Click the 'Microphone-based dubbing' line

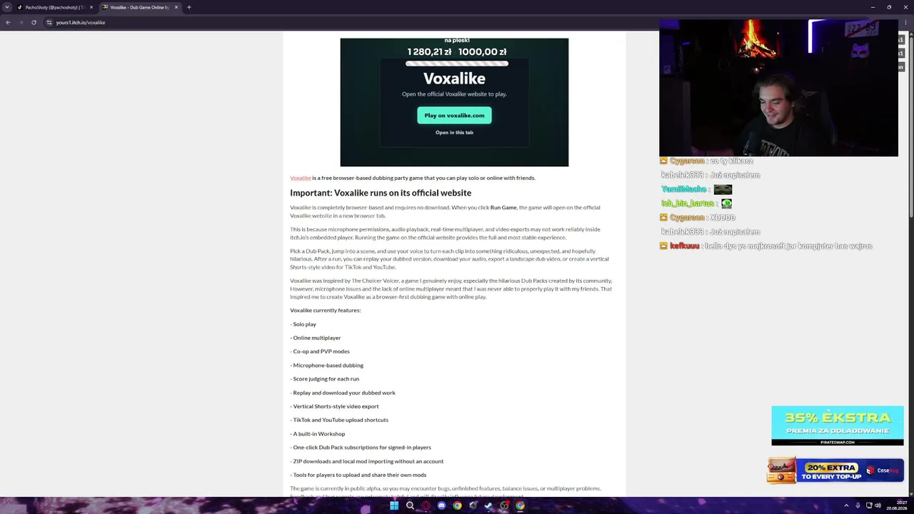click(x=326, y=366)
